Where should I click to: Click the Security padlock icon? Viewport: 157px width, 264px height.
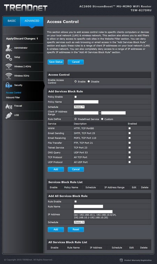(9, 85)
